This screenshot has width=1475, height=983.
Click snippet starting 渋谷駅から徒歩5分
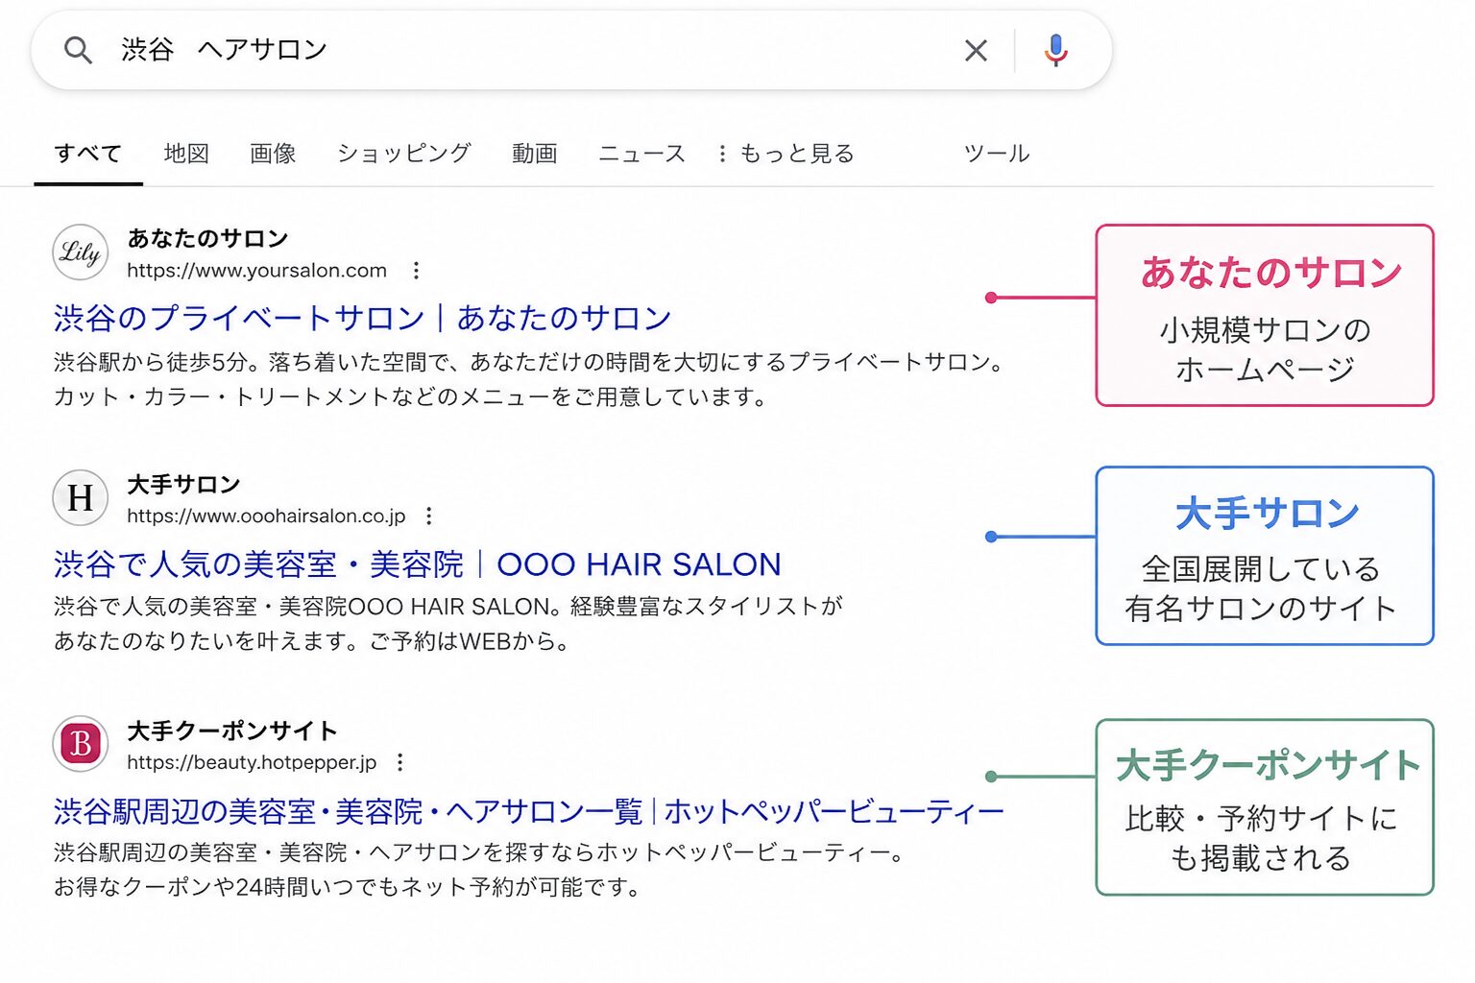pos(530,362)
